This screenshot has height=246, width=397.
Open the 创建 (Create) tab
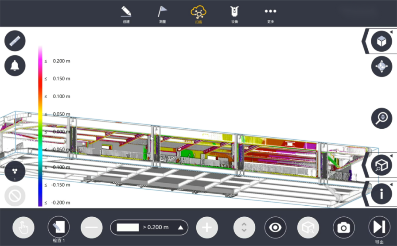pyautogui.click(x=126, y=14)
